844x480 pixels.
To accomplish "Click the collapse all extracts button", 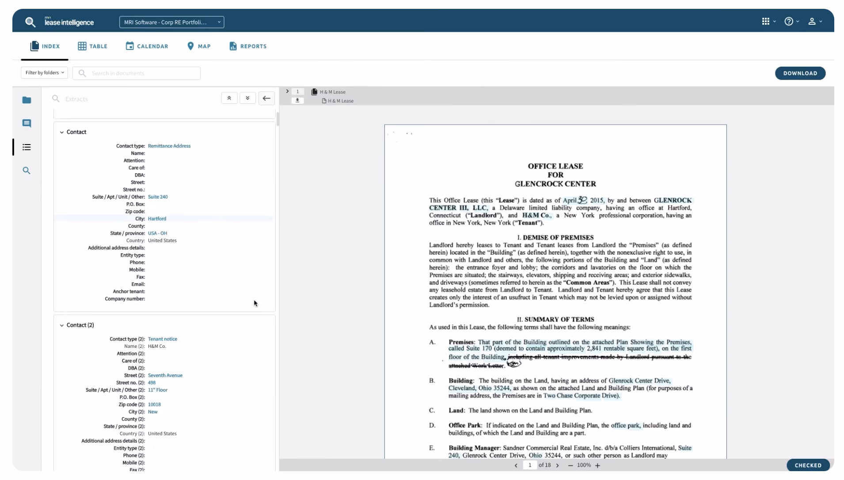I will (229, 98).
